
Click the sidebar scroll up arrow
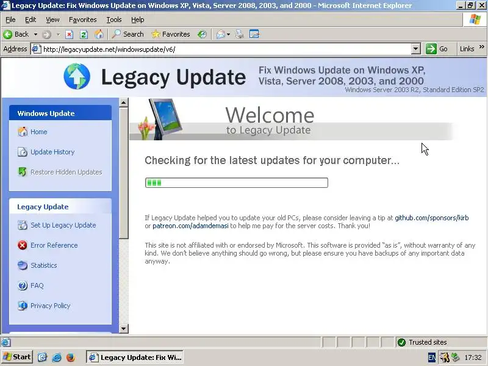[124, 102]
